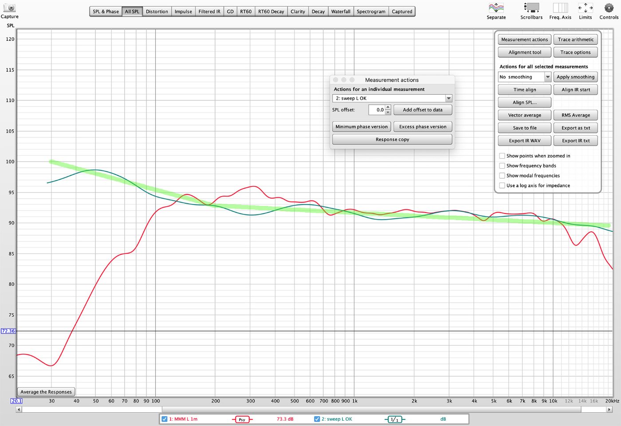Enable Show points when zoomed in
The width and height of the screenshot is (621, 426).
[502, 156]
